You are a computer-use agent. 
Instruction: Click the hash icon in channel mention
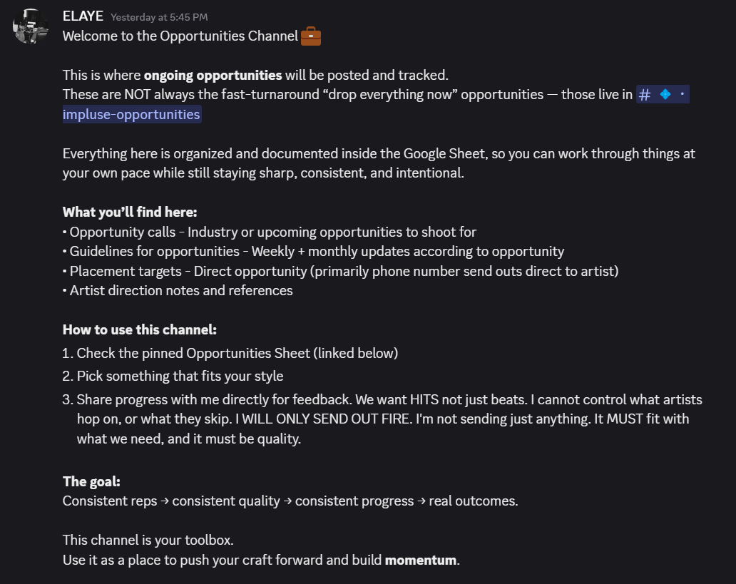coord(645,95)
